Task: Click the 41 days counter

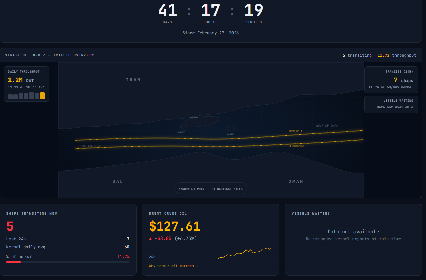Action: tap(167, 11)
